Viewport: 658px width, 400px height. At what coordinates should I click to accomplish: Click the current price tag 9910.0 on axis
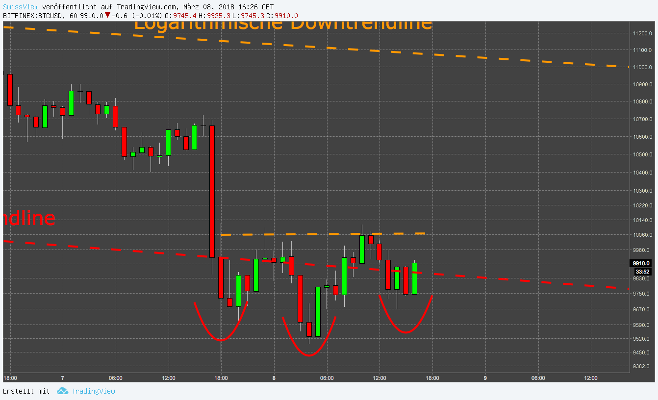point(641,263)
